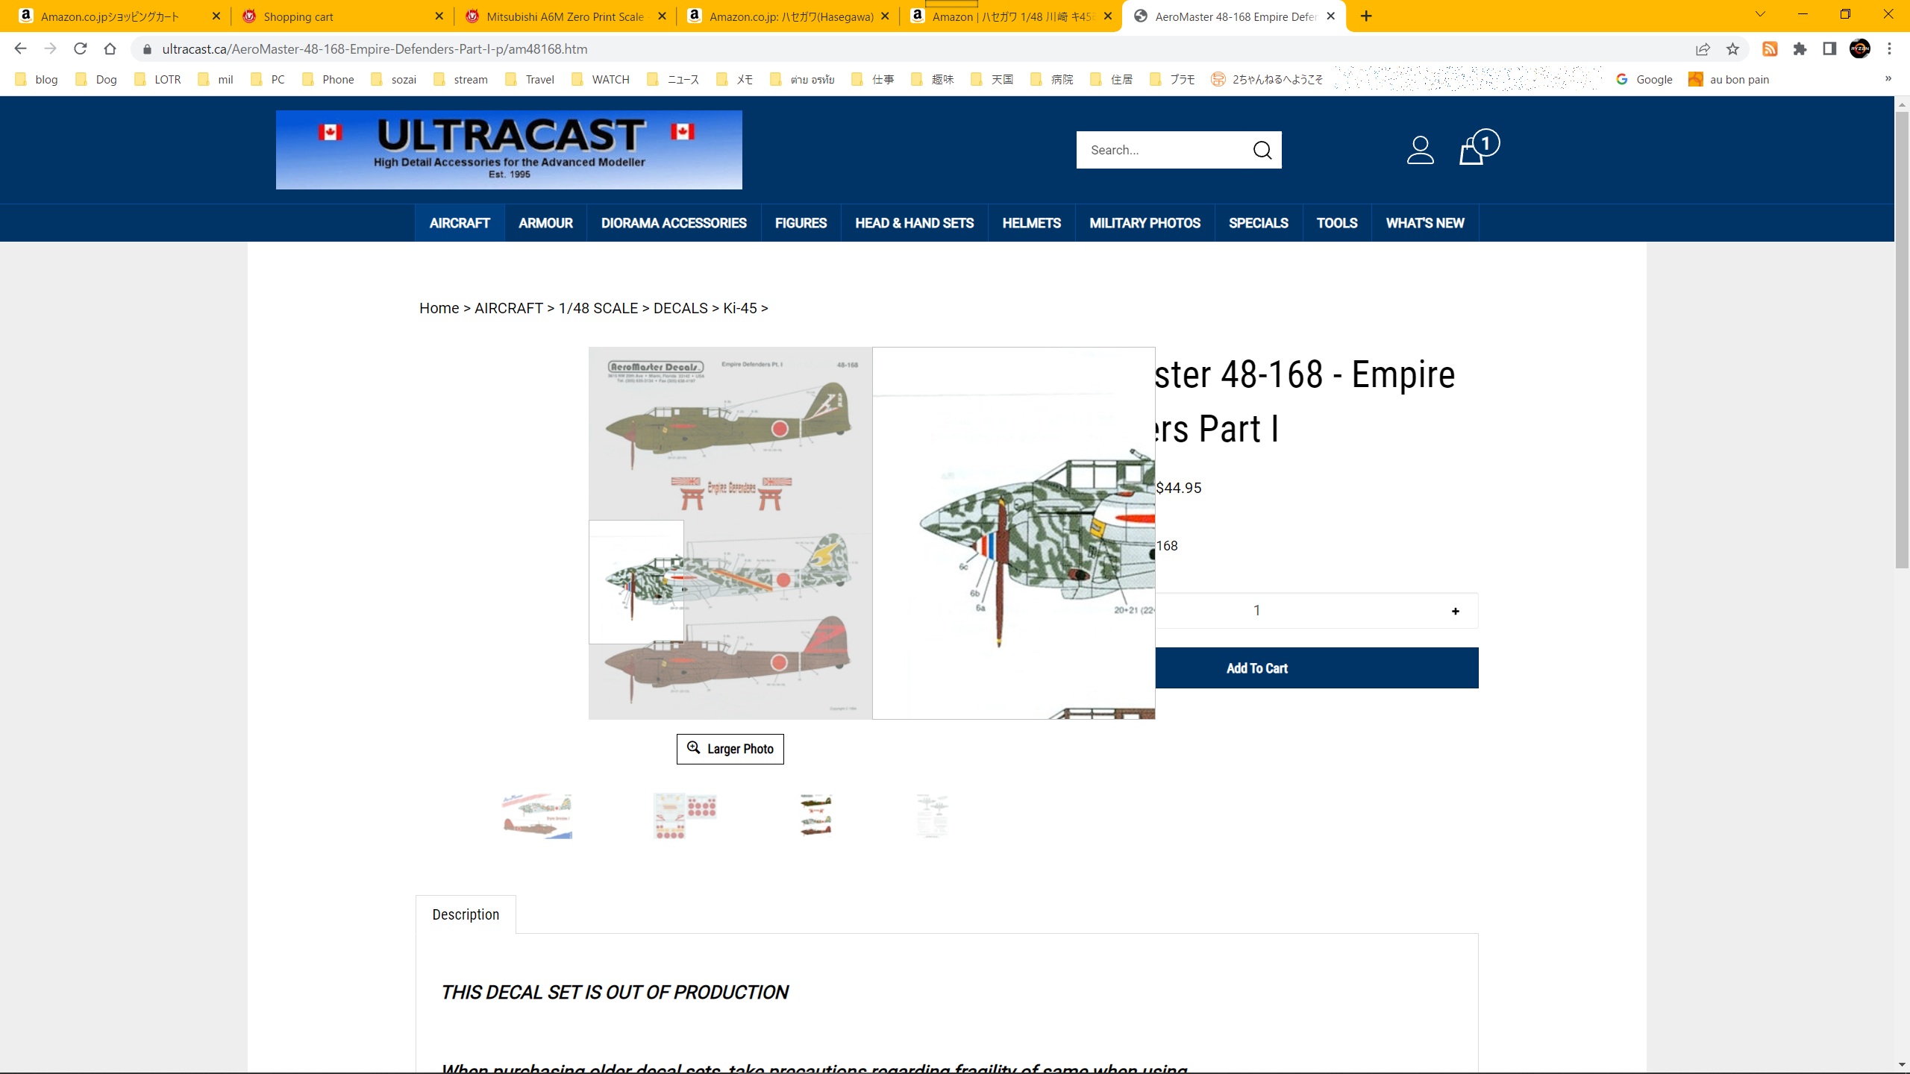Follow the Ki-45 breadcrumb link
1910x1074 pixels.
click(739, 308)
